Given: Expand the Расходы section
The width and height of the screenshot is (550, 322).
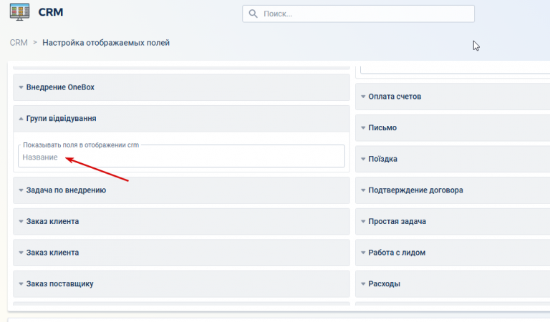Looking at the screenshot, I should click(x=453, y=284).
